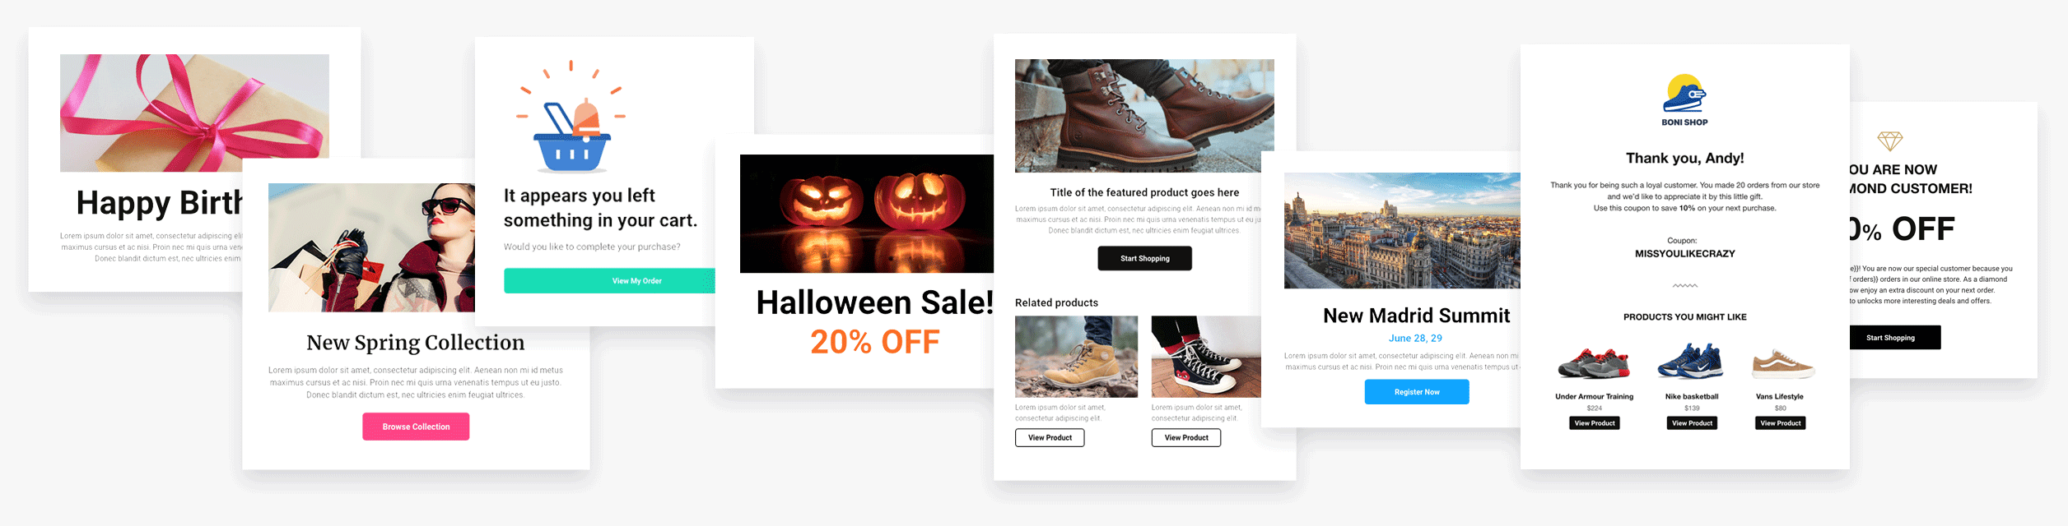Viewport: 2068px width, 526px height.
Task: Click the Vans Lifestyle shoe image
Action: [x=1783, y=363]
